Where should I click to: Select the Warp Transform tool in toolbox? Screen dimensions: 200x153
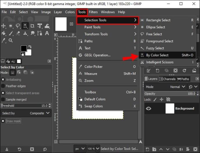click(x=47, y=26)
